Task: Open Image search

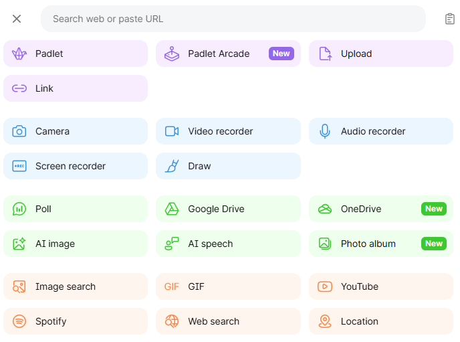Action: click(76, 286)
